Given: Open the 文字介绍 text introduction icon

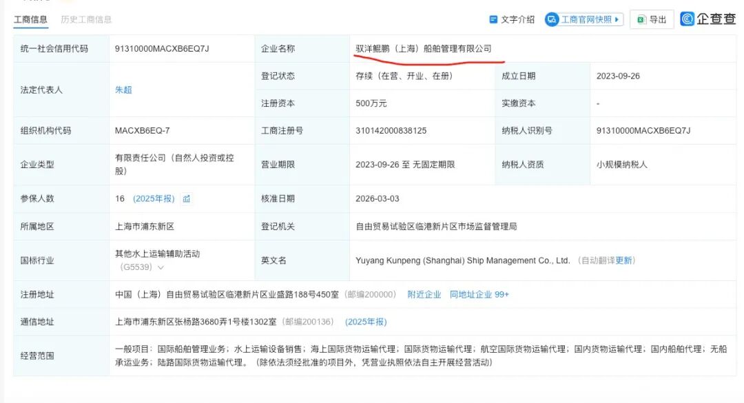Looking at the screenshot, I should 493,19.
